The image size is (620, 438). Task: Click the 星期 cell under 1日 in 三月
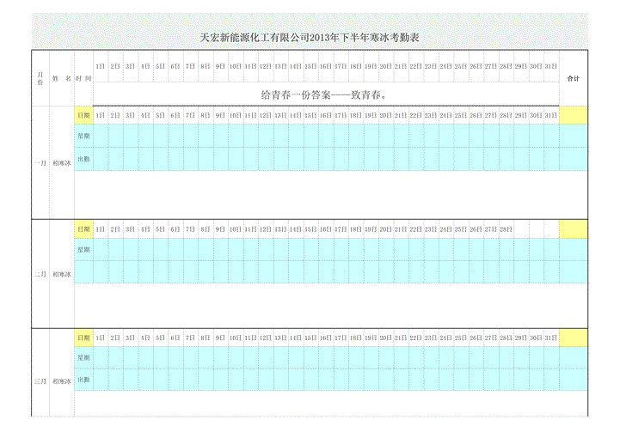pos(101,357)
